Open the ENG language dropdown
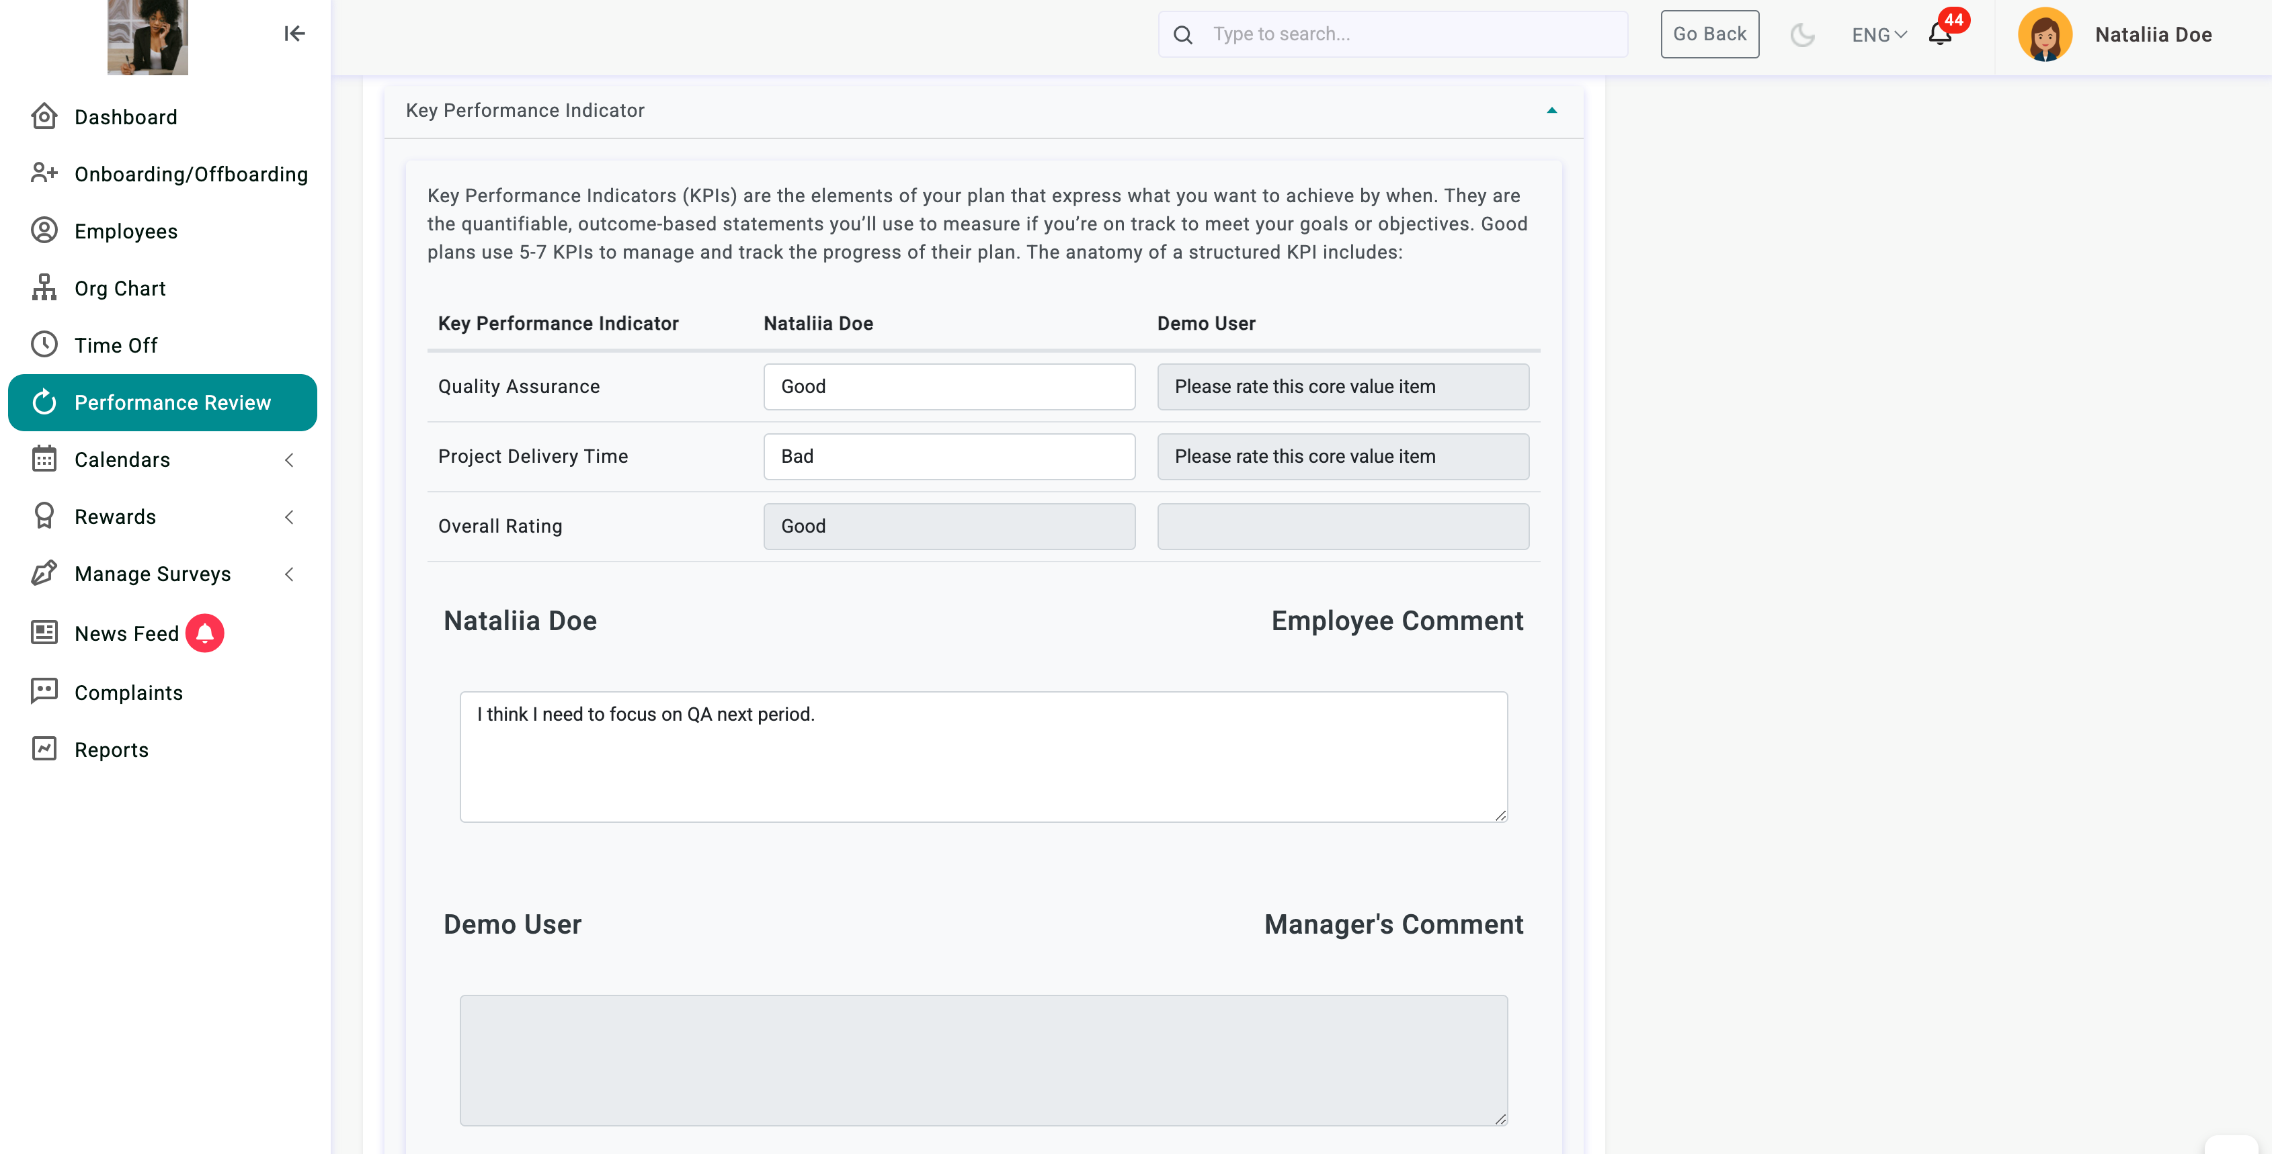Viewport: 2272px width, 1154px height. point(1879,34)
